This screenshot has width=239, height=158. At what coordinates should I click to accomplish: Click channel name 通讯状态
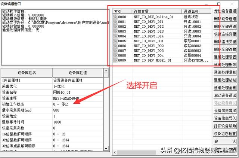[191, 17]
